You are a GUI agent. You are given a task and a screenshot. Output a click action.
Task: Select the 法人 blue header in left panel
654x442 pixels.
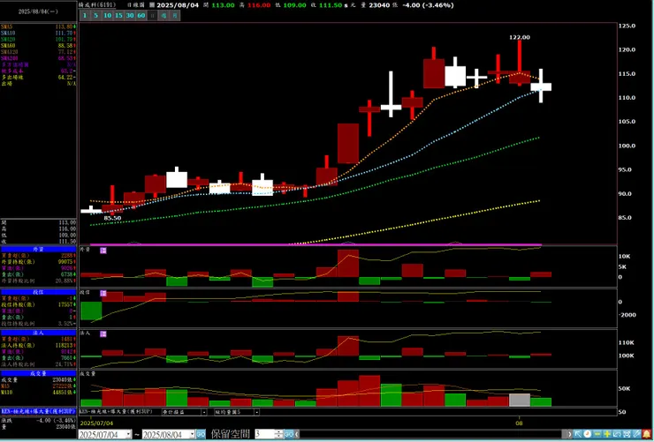tap(38, 333)
